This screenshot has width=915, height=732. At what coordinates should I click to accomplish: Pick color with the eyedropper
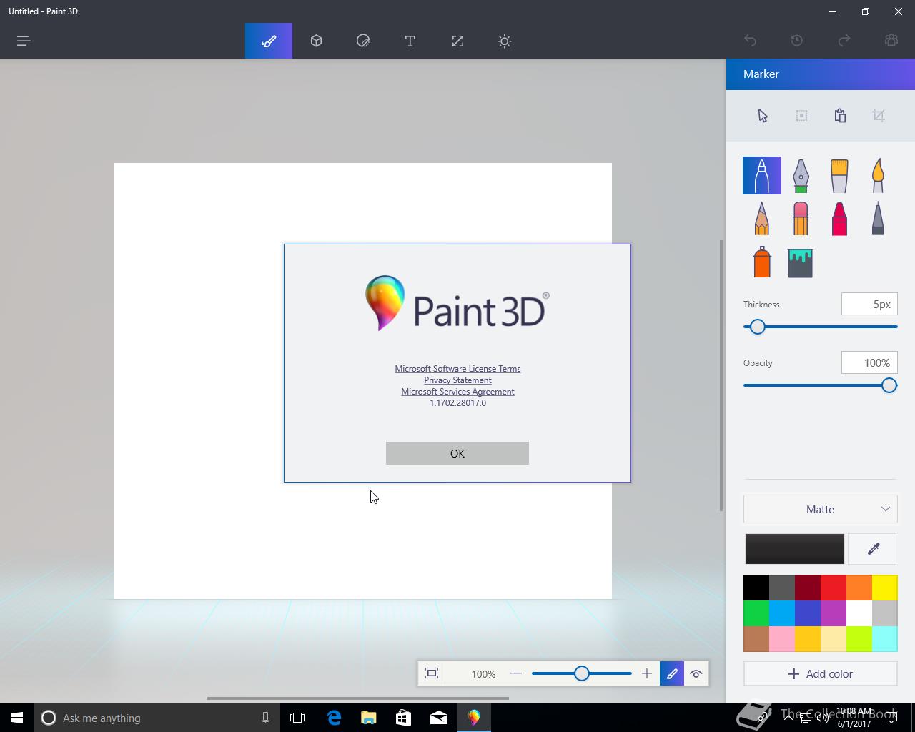872,549
